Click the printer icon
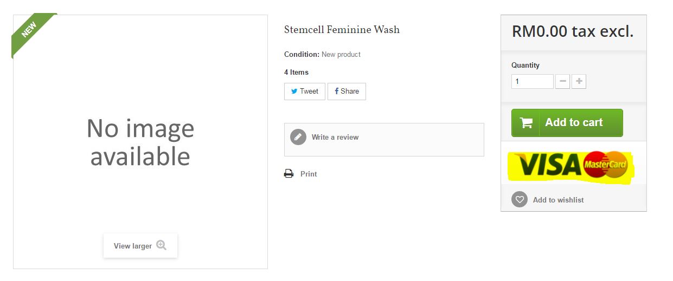 coord(289,174)
